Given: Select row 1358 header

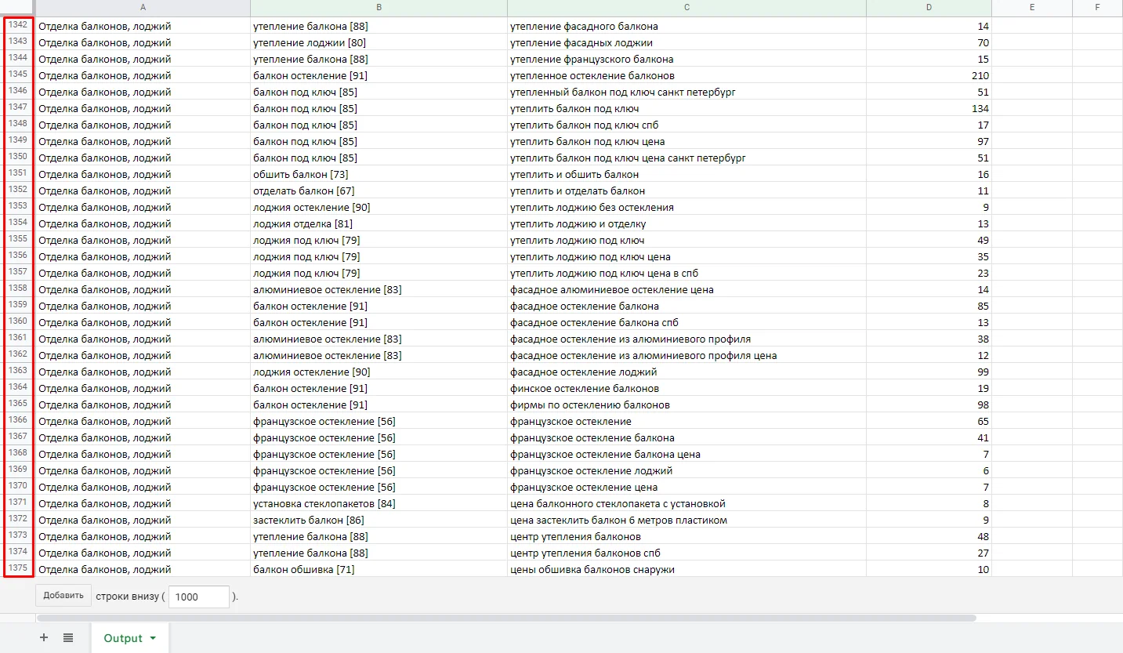Looking at the screenshot, I should 18,288.
